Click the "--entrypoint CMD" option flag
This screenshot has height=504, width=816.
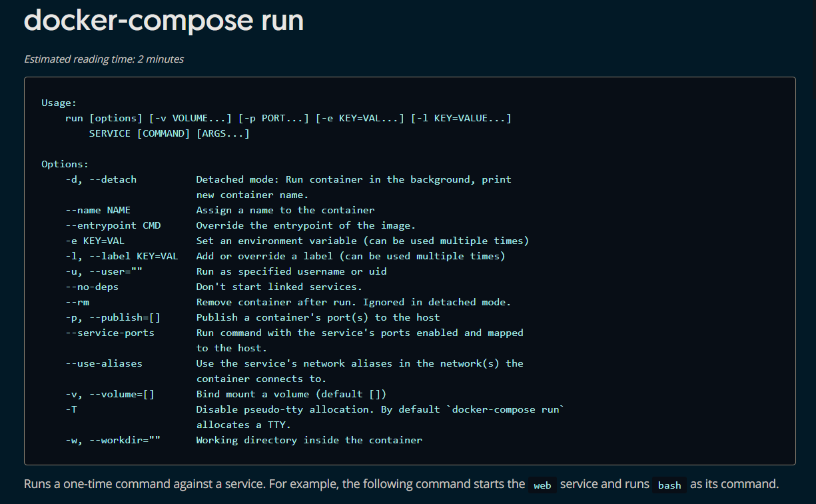tap(113, 225)
